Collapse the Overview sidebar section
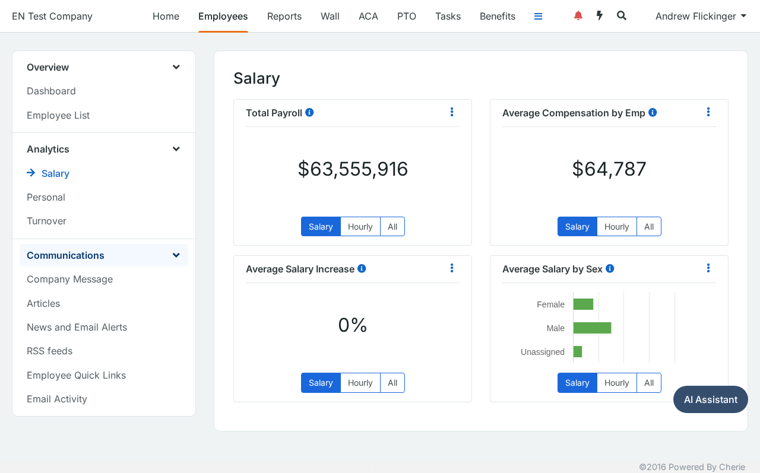Viewport: 760px width, 473px height. 176,67
